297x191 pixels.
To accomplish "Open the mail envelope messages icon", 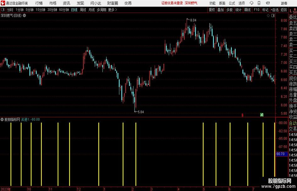I will point(268,3).
